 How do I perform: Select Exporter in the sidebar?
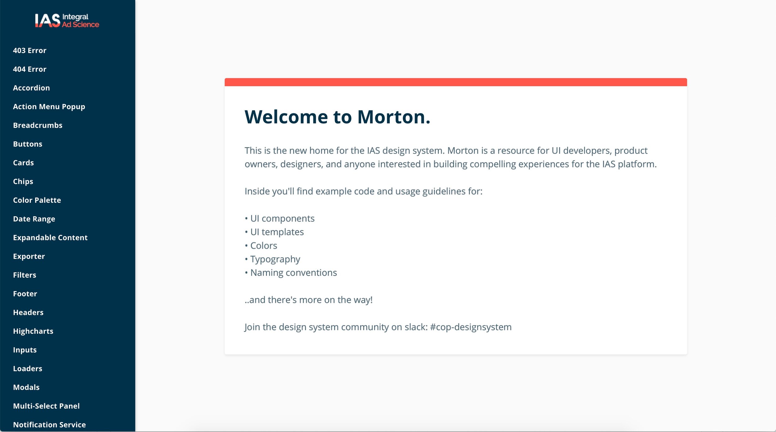point(29,256)
